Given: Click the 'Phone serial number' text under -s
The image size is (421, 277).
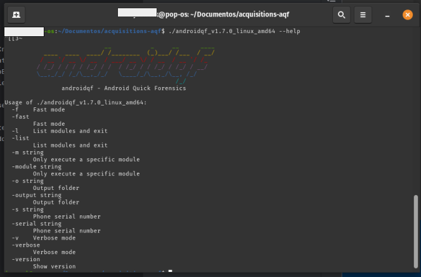Looking at the screenshot, I should pyautogui.click(x=67, y=217).
